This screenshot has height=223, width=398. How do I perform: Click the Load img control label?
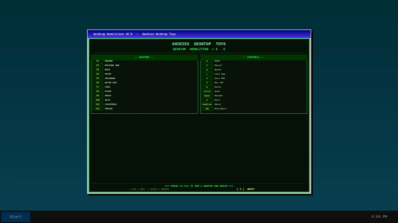[x=220, y=74]
